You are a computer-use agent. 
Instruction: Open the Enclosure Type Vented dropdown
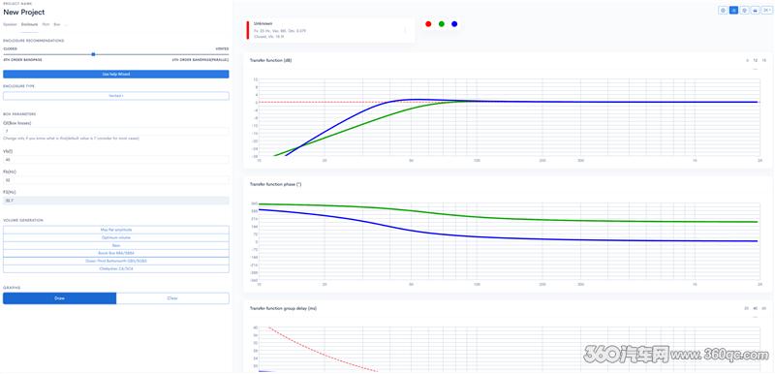[115, 96]
